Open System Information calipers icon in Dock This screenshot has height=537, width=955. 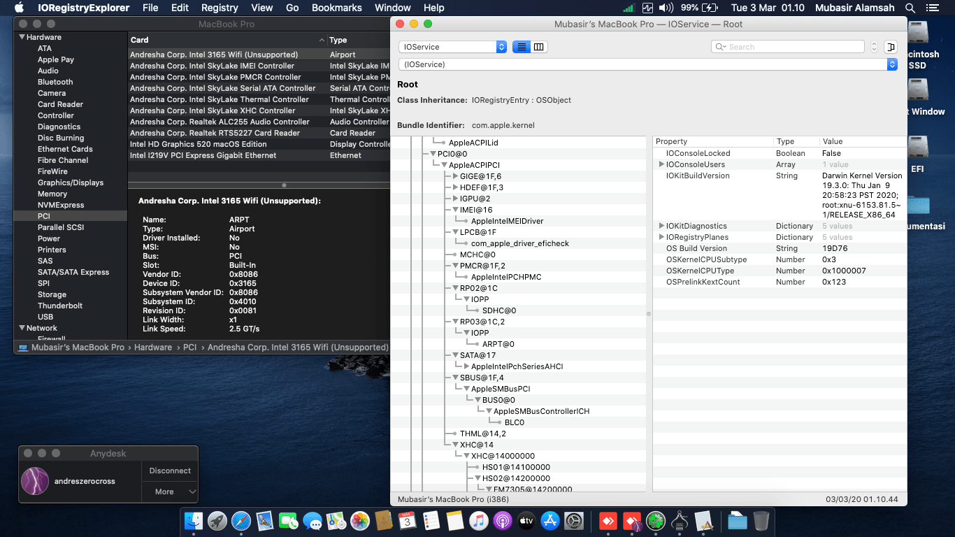pos(680,520)
